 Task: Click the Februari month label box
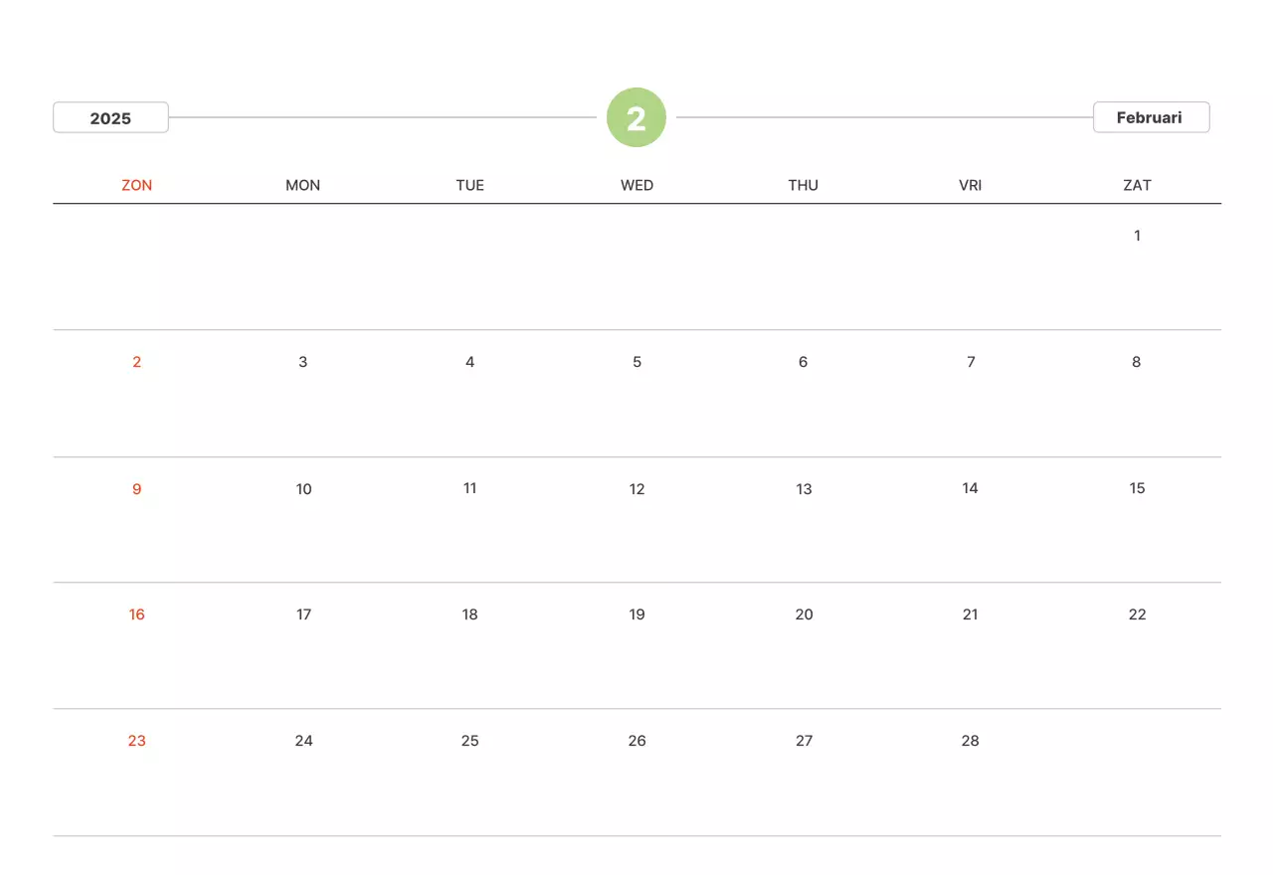pyautogui.click(x=1151, y=117)
